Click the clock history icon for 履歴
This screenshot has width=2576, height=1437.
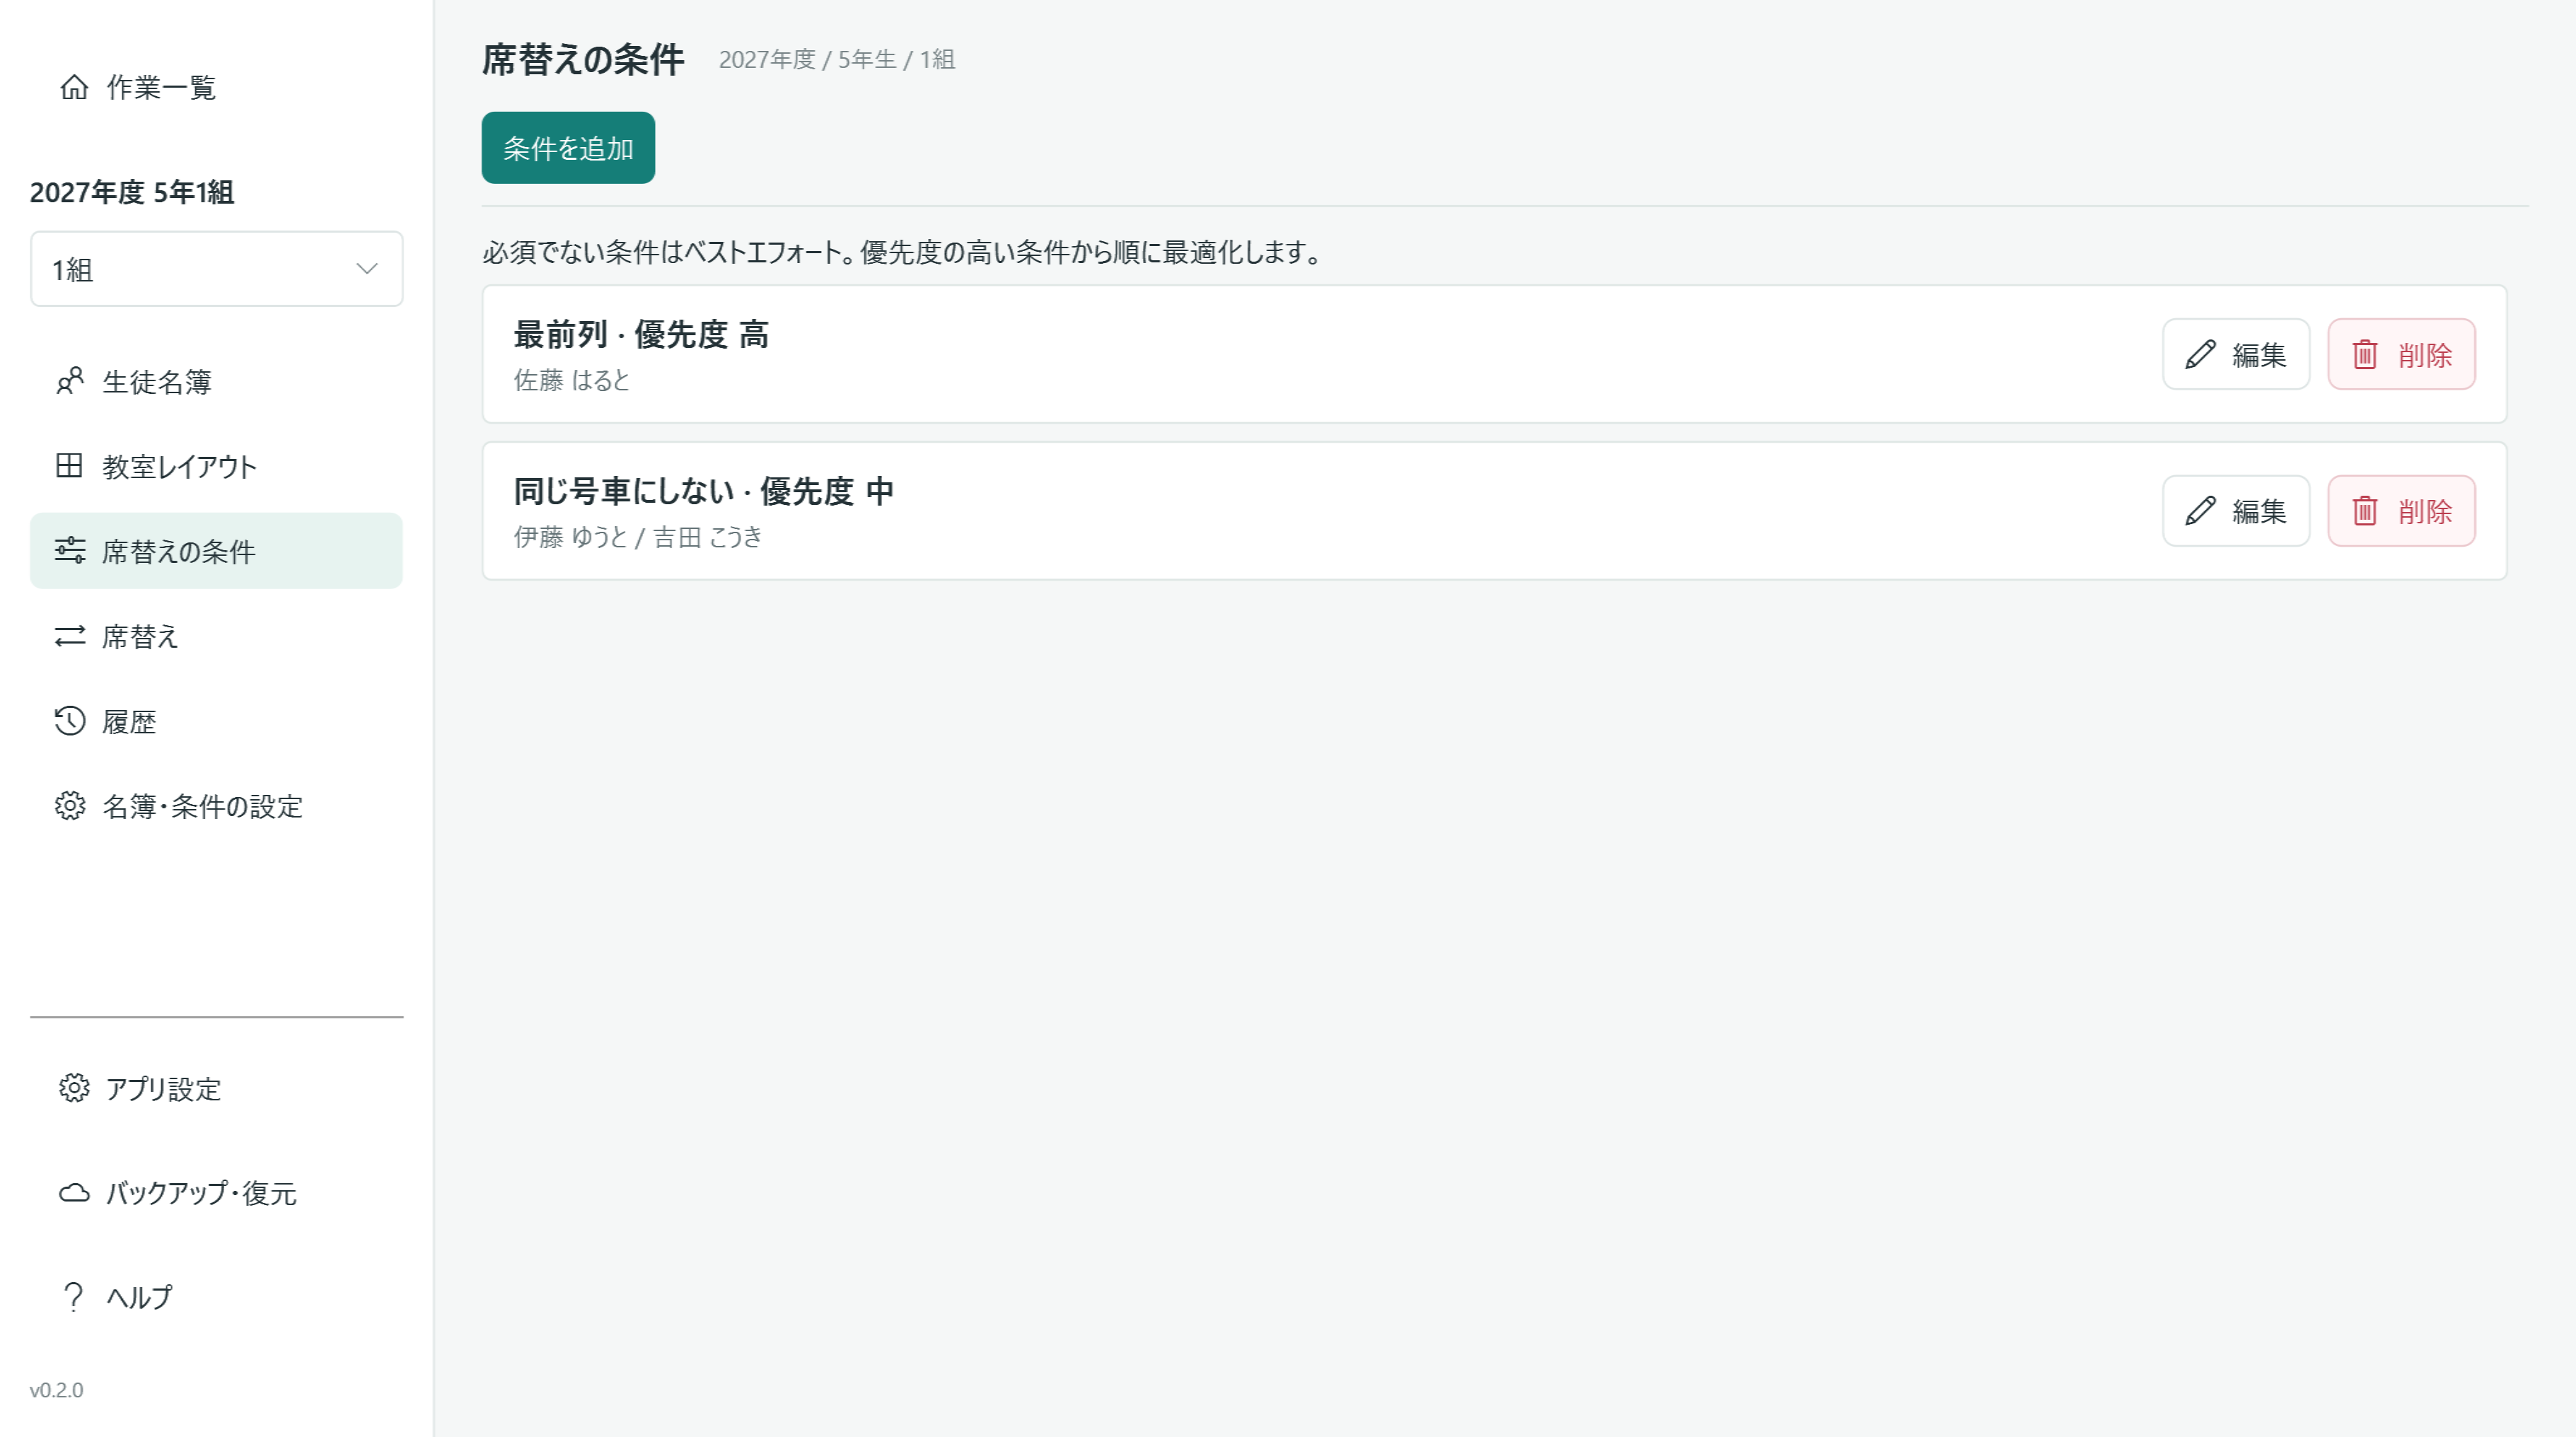(69, 720)
